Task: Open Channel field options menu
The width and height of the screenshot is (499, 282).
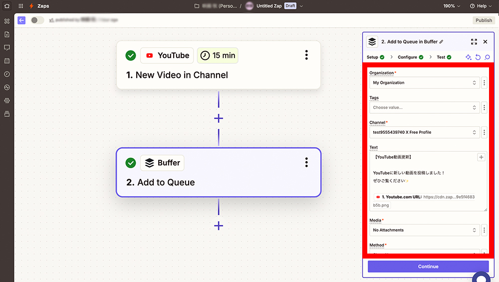Action: pyautogui.click(x=485, y=132)
